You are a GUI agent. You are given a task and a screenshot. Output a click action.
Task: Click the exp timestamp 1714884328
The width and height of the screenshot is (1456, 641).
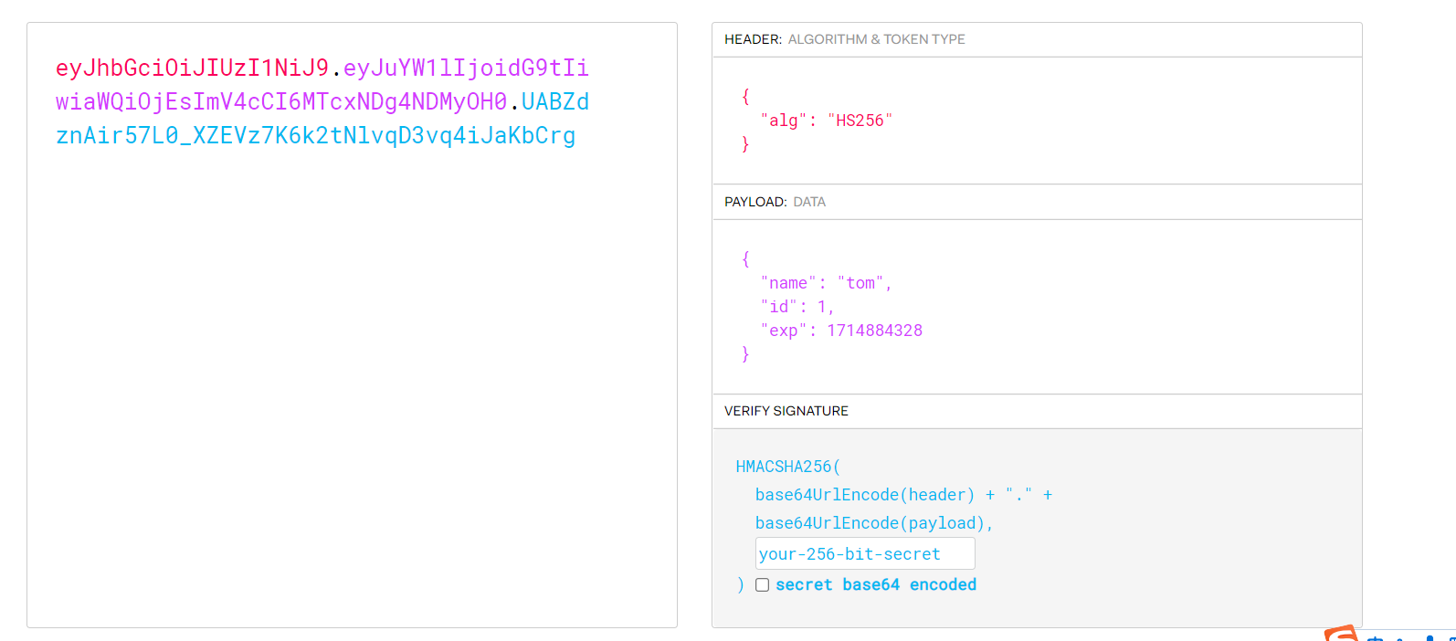874,331
